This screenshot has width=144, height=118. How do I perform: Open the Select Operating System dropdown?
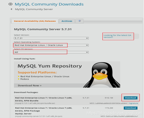pyautogui.click(x=51, y=45)
